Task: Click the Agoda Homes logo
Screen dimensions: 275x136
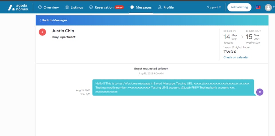Action: pos(18,7)
